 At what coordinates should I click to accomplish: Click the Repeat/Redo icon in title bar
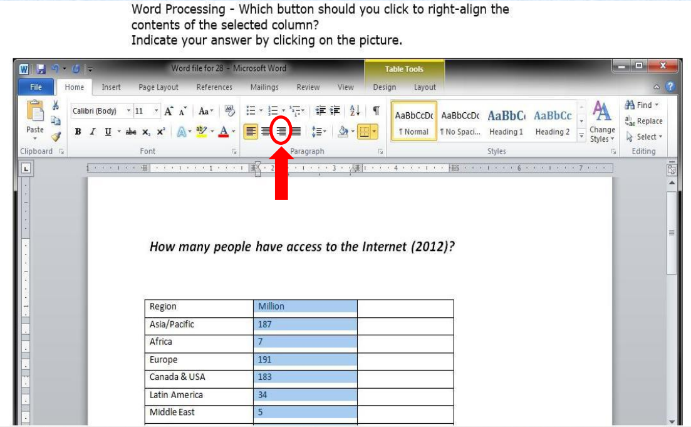point(76,69)
